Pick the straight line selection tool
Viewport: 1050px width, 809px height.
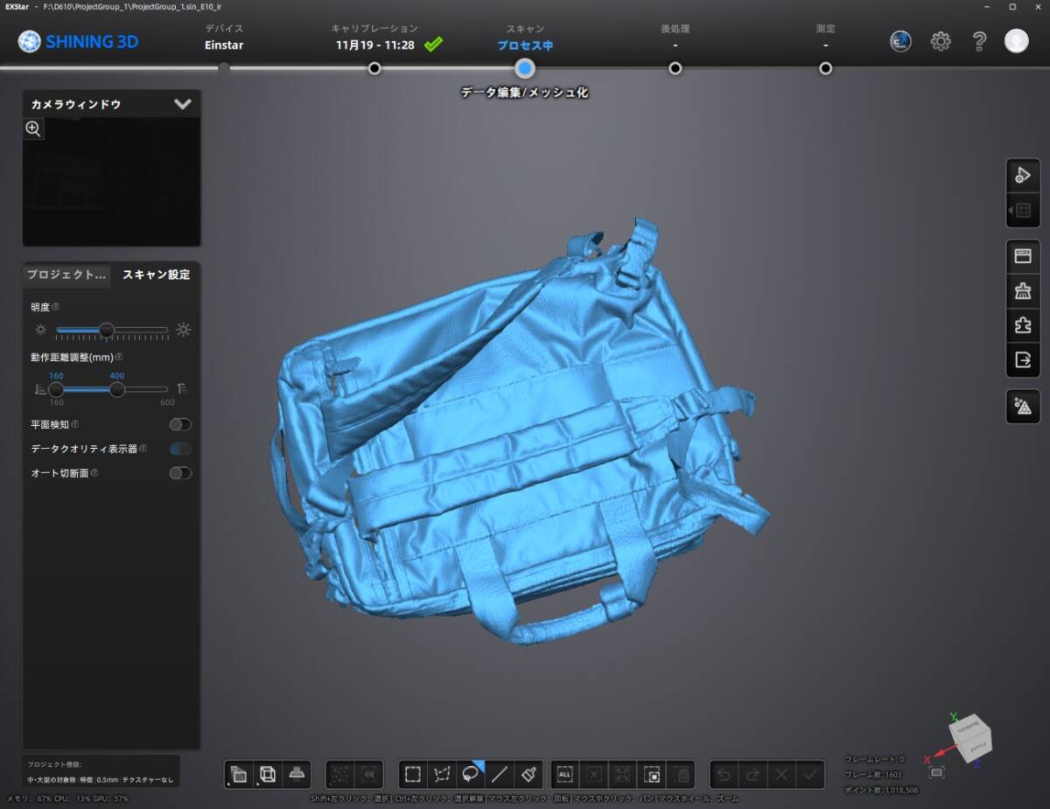coord(500,774)
